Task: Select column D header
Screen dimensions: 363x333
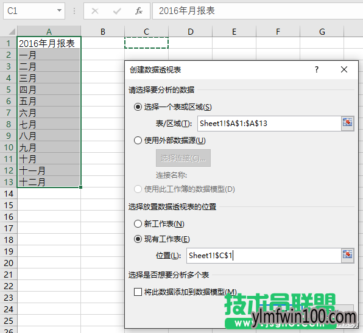Action: pos(190,31)
